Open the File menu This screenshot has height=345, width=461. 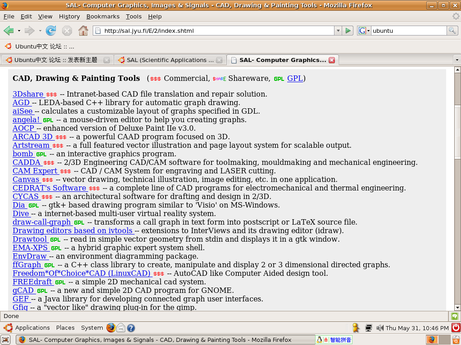pyautogui.click(x=9, y=17)
